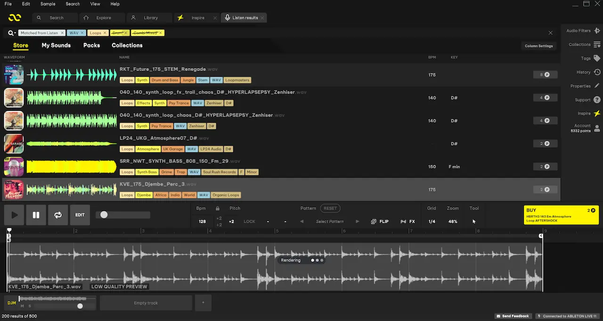Click the Send Feedback button
603x321 pixels.
tap(513, 316)
